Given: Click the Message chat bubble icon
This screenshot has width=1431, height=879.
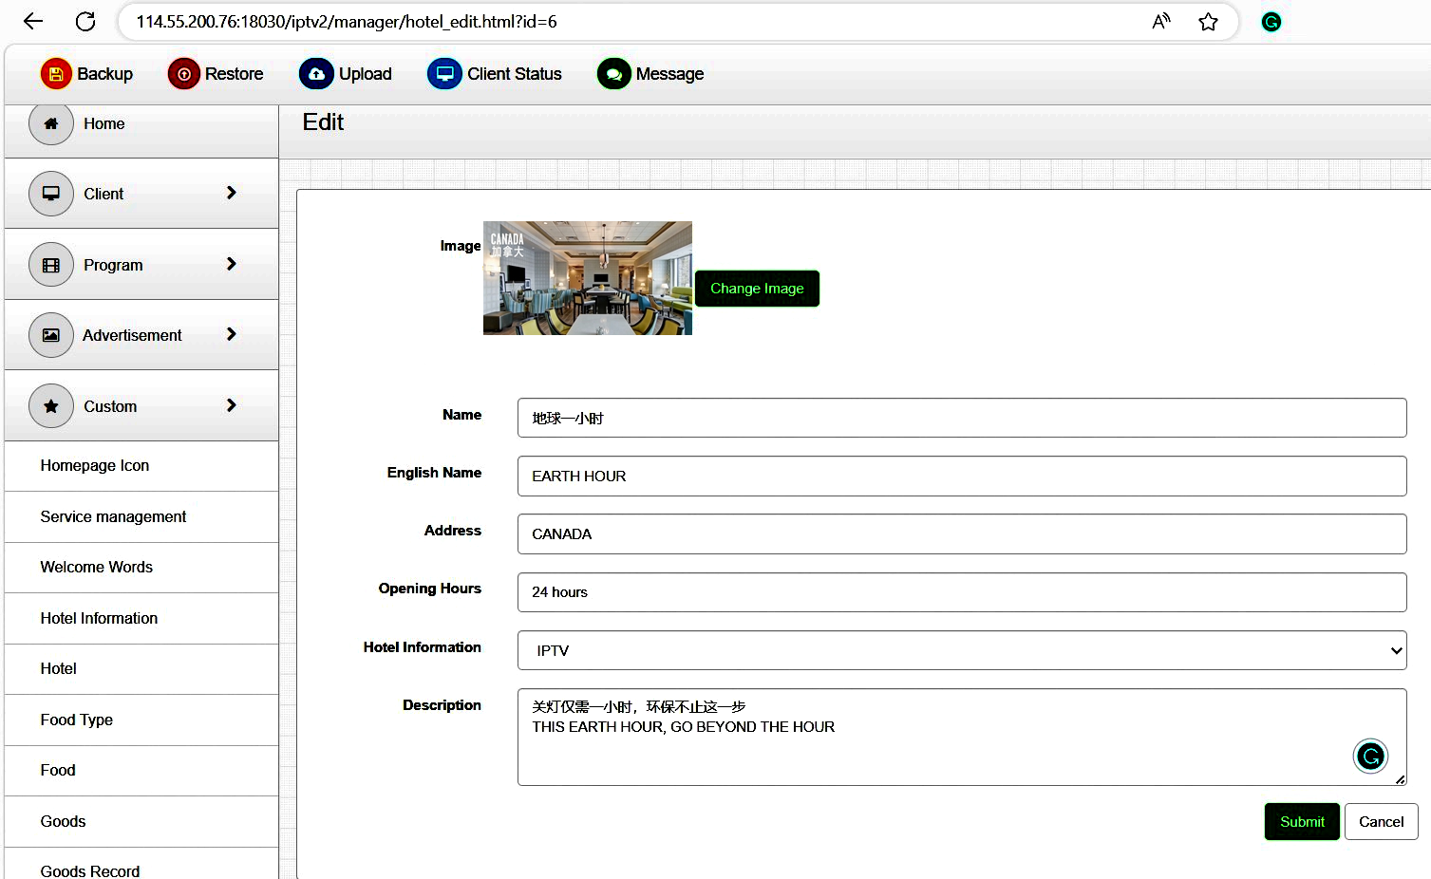Looking at the screenshot, I should tap(613, 73).
